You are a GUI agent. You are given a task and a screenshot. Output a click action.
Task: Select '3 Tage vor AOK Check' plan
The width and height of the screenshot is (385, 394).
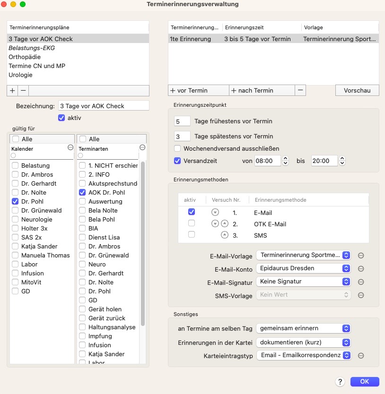click(78, 39)
